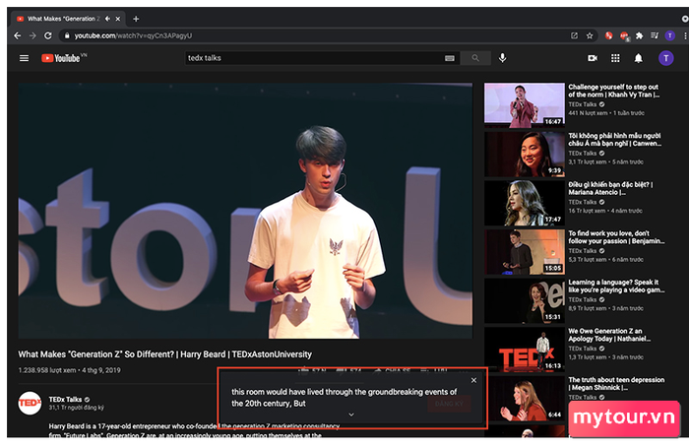Open the on-screen keyboard icon in search box

(450, 58)
